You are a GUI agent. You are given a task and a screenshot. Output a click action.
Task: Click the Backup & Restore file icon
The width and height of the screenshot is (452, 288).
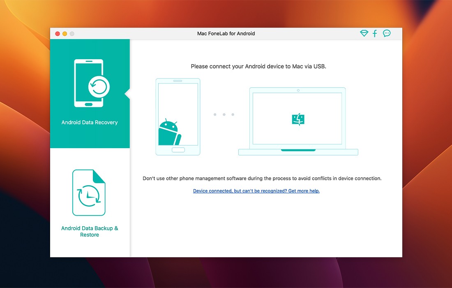point(89,193)
